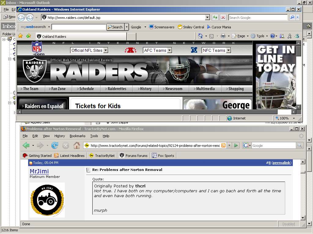The image size is (313, 234).
Task: Go forward in Internet Explorer
Action: click(x=30, y=17)
